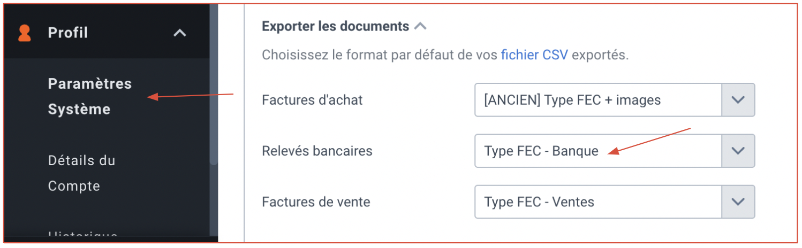Click the Relevés bancaires label
Viewport: 802px width, 248px height.
point(317,151)
